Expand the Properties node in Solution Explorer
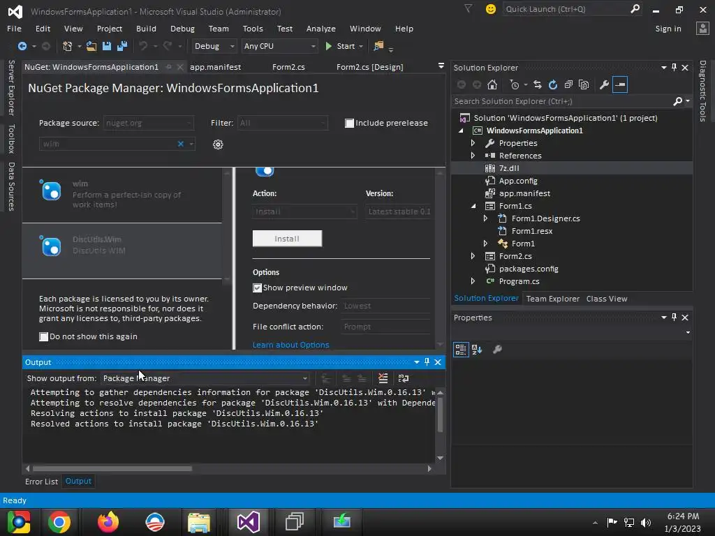 click(x=473, y=143)
